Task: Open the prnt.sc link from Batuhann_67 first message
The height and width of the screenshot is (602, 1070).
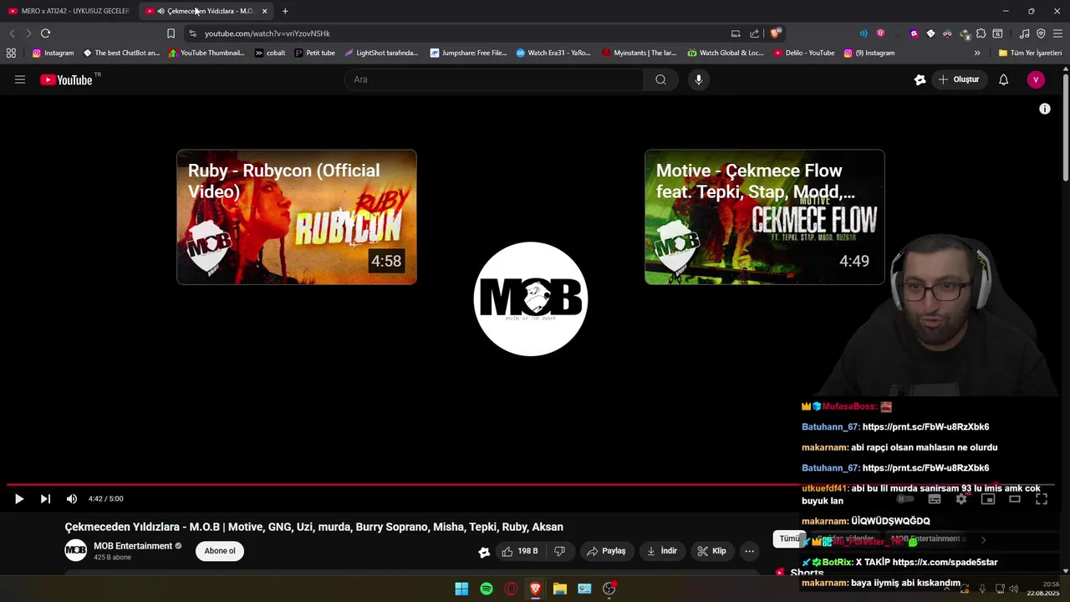Action: [x=925, y=426]
